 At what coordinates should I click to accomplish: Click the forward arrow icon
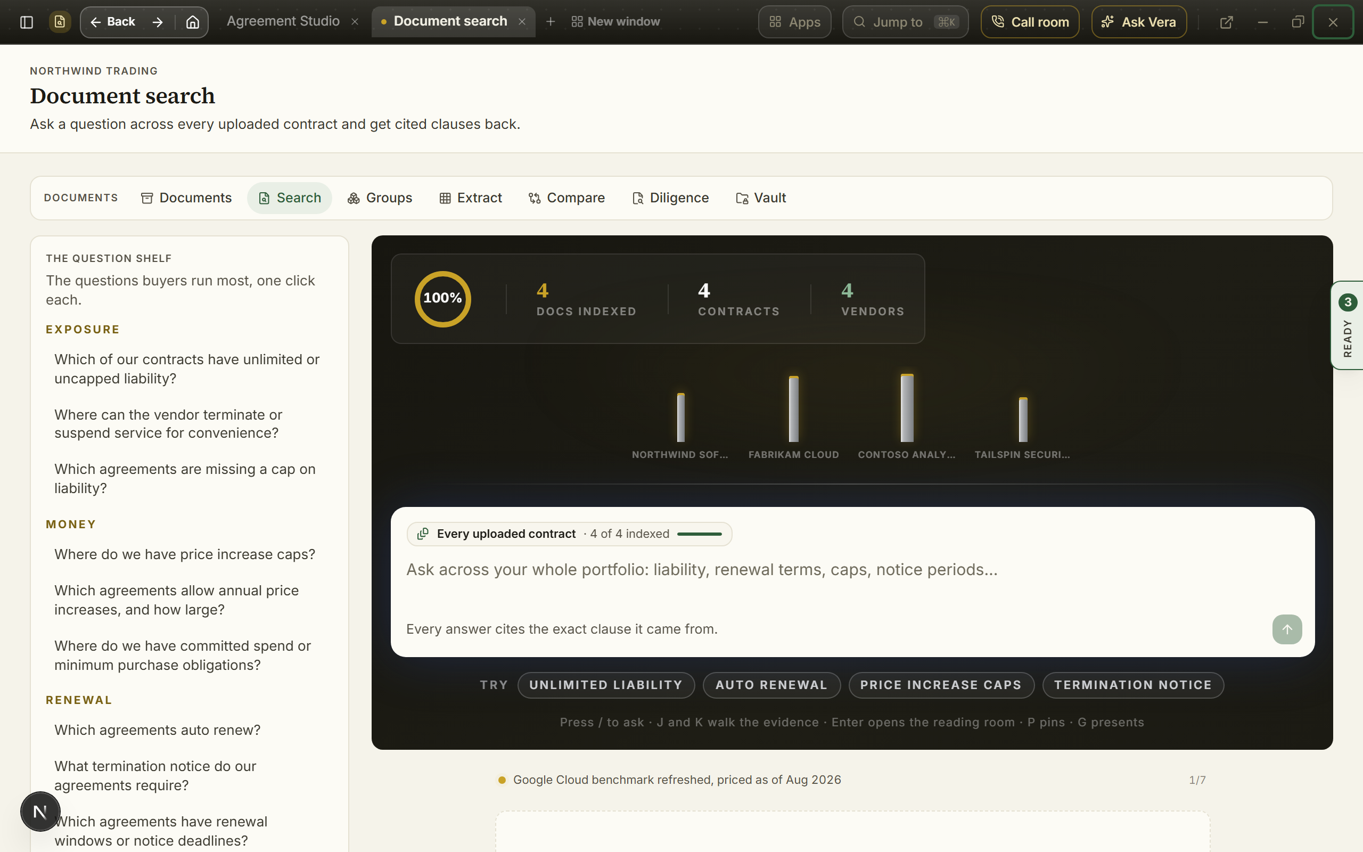pos(158,22)
